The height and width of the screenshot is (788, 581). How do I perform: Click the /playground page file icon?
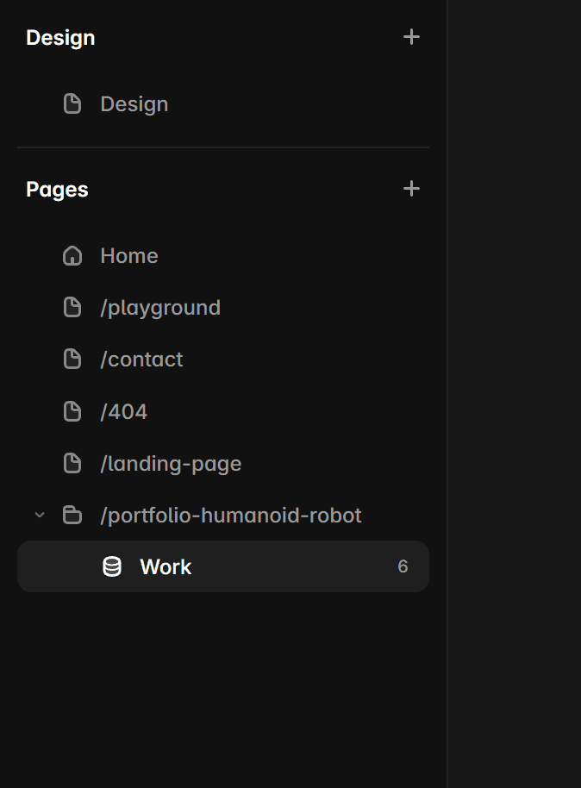[x=72, y=307]
